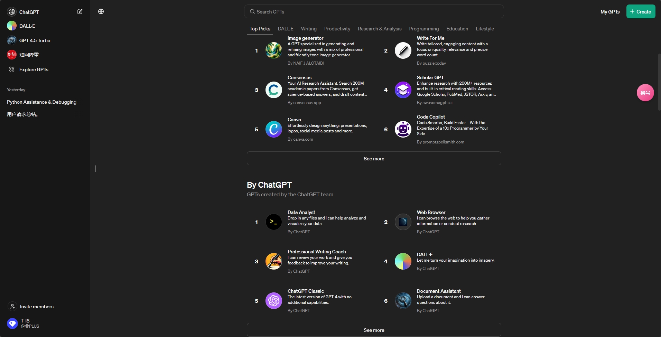Select the Top Picks tab
661x337 pixels.
(260, 29)
